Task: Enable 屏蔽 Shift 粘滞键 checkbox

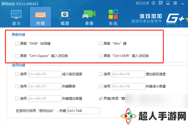Action: [x=17, y=43]
